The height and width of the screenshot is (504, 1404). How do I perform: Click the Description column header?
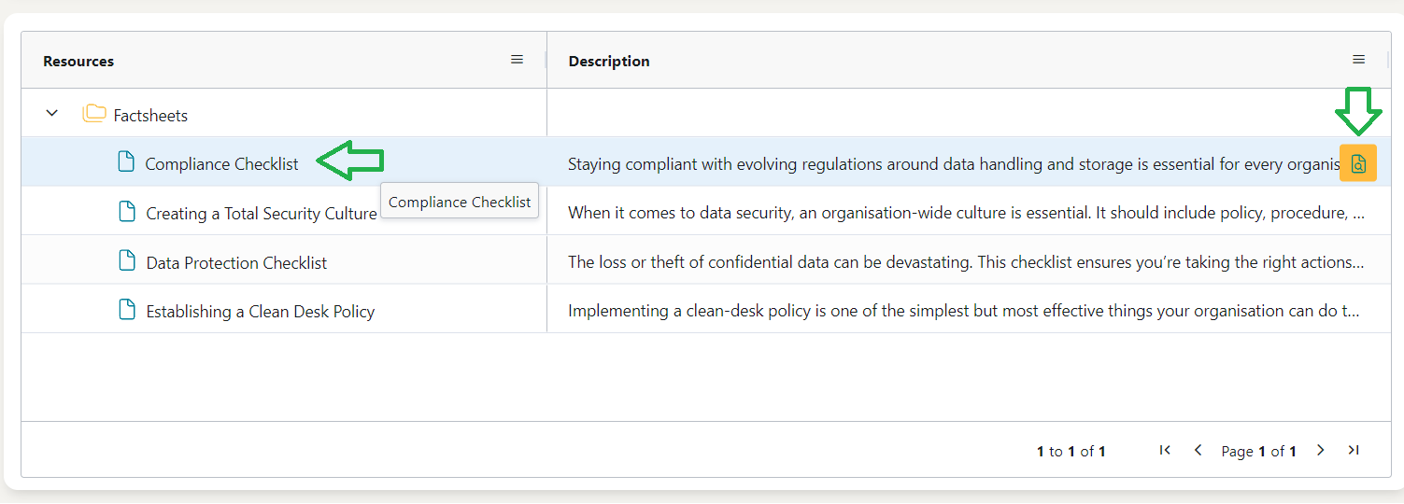[x=609, y=62]
